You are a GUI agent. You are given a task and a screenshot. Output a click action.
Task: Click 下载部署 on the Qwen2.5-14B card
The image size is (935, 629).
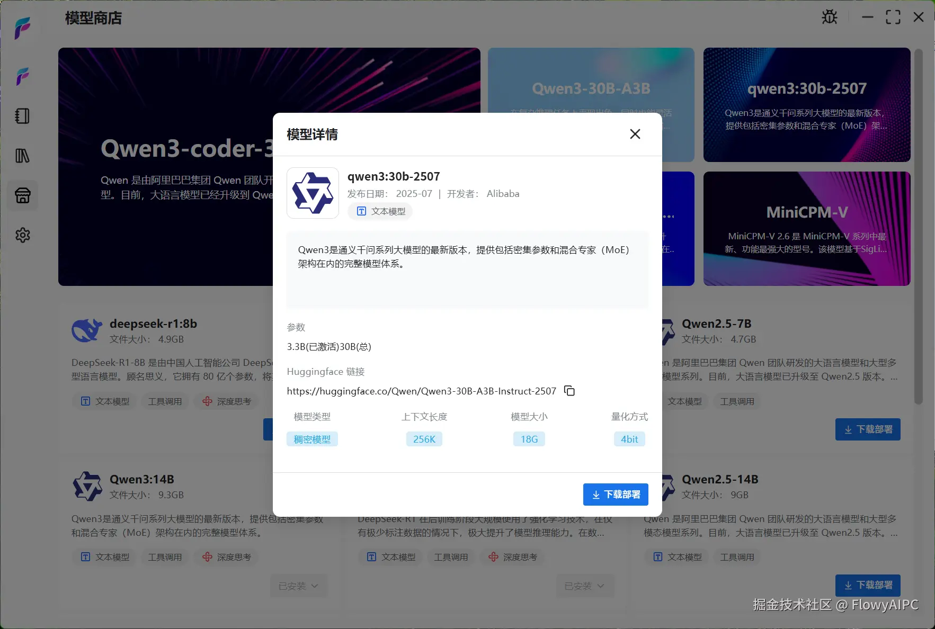[x=868, y=585]
